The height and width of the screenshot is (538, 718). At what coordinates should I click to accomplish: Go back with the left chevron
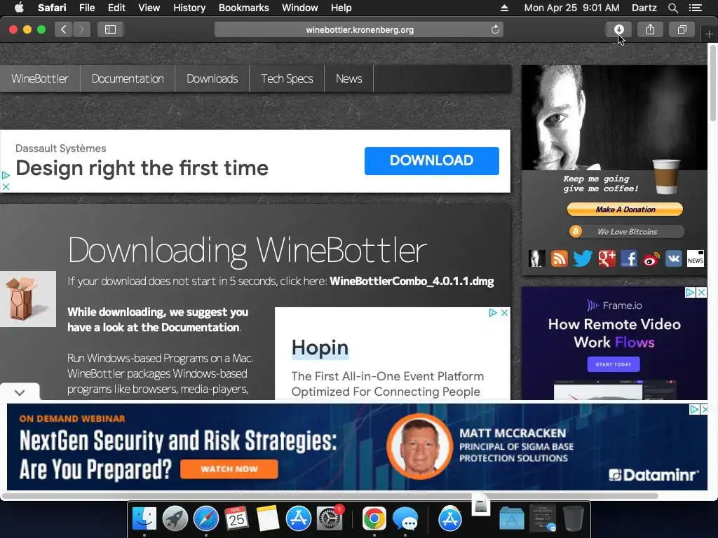pyautogui.click(x=64, y=29)
